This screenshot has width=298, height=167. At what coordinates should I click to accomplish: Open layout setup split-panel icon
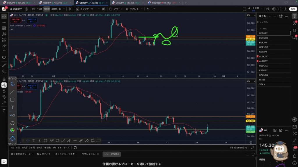(x=244, y=9)
